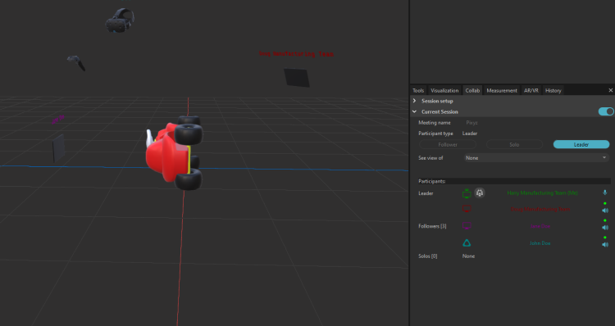Click the gather participants icon beside Leader
Image resolution: width=615 pixels, height=326 pixels.
click(480, 192)
